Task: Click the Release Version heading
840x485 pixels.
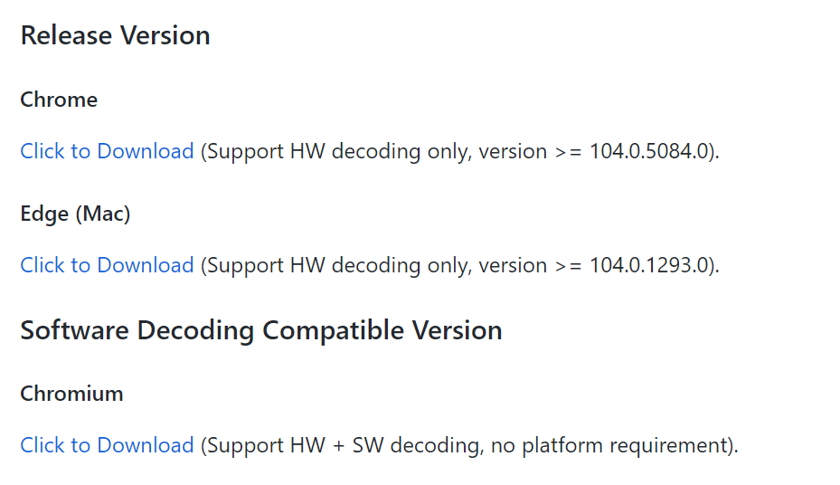Action: [115, 35]
